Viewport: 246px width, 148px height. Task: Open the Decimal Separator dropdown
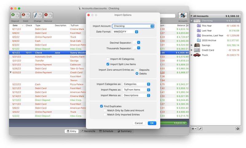(137, 42)
